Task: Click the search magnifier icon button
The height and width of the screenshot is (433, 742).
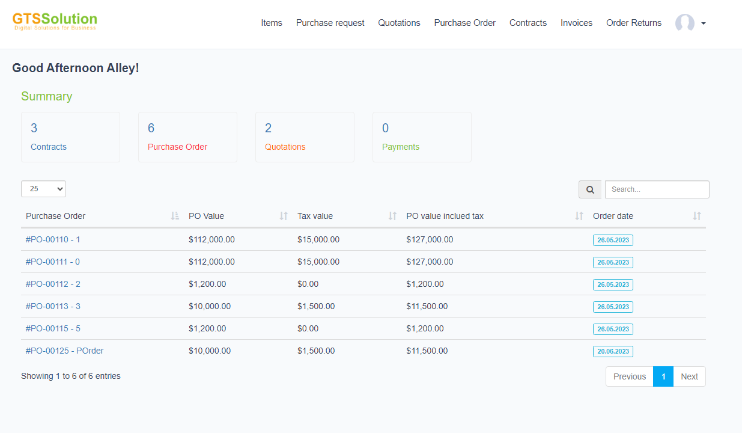Action: [x=590, y=189]
